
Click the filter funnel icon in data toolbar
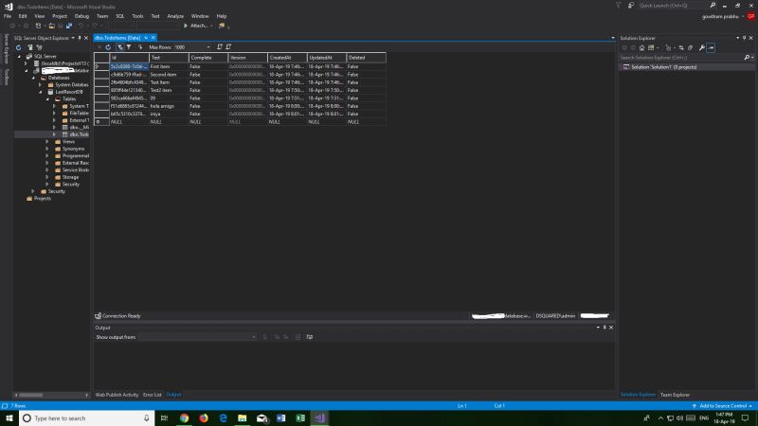click(129, 47)
